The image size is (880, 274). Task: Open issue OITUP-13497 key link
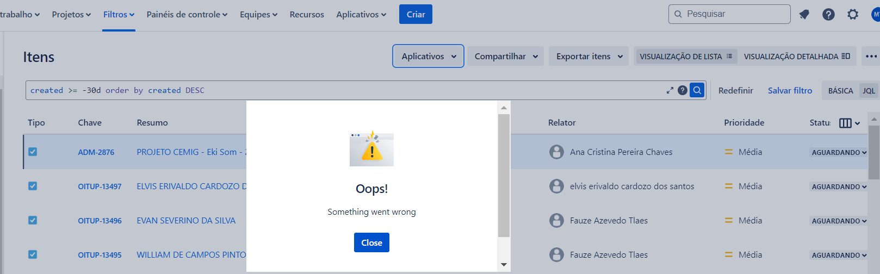100,186
